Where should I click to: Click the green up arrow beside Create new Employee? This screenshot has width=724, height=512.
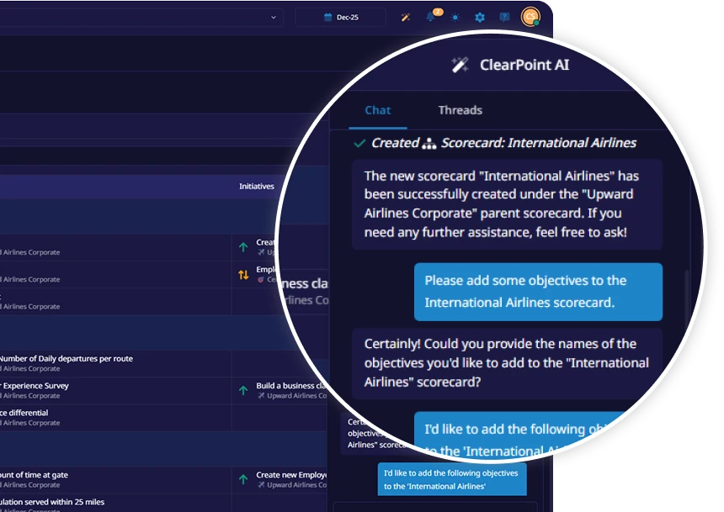point(243,480)
